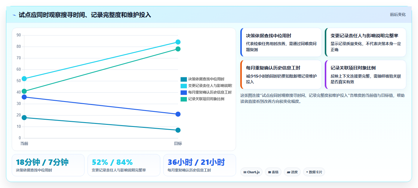Toggle legend swatch for 决策依据查找中位用时
This screenshot has width=418, height=188.
(x=183, y=79)
